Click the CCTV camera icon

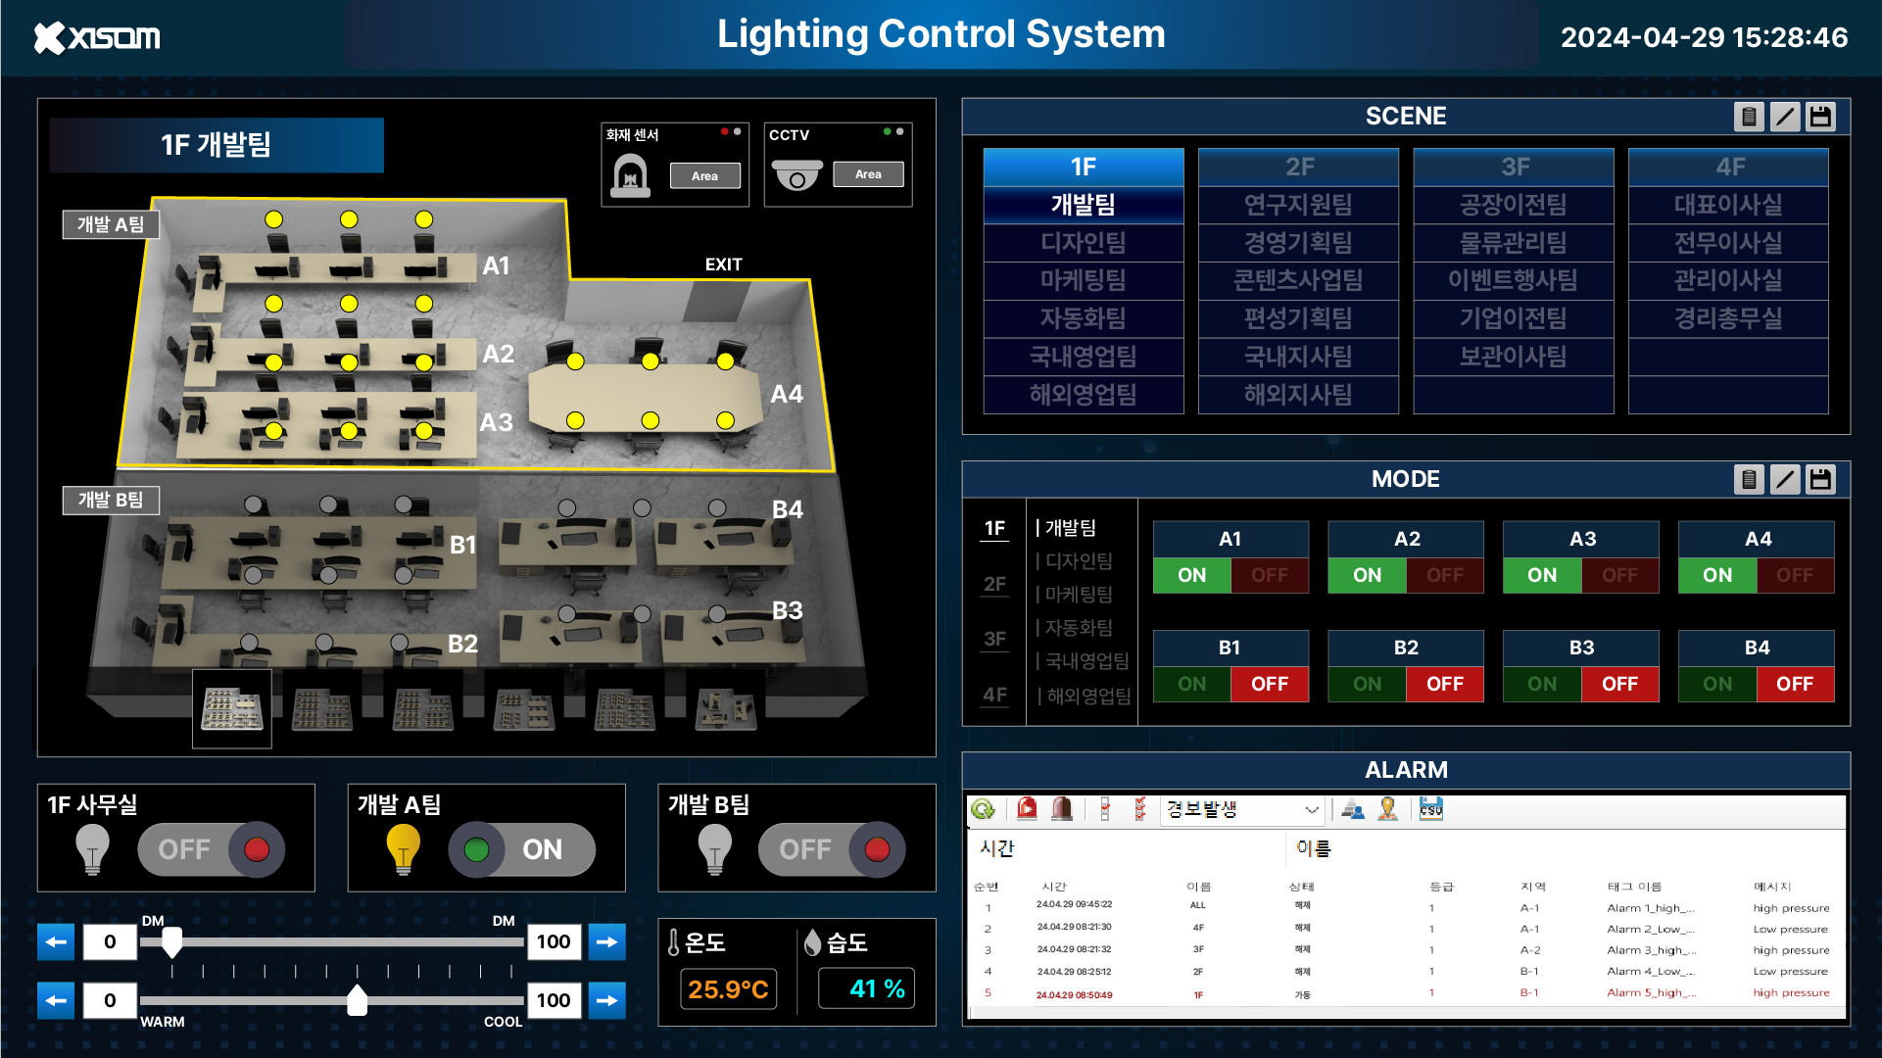[x=797, y=174]
